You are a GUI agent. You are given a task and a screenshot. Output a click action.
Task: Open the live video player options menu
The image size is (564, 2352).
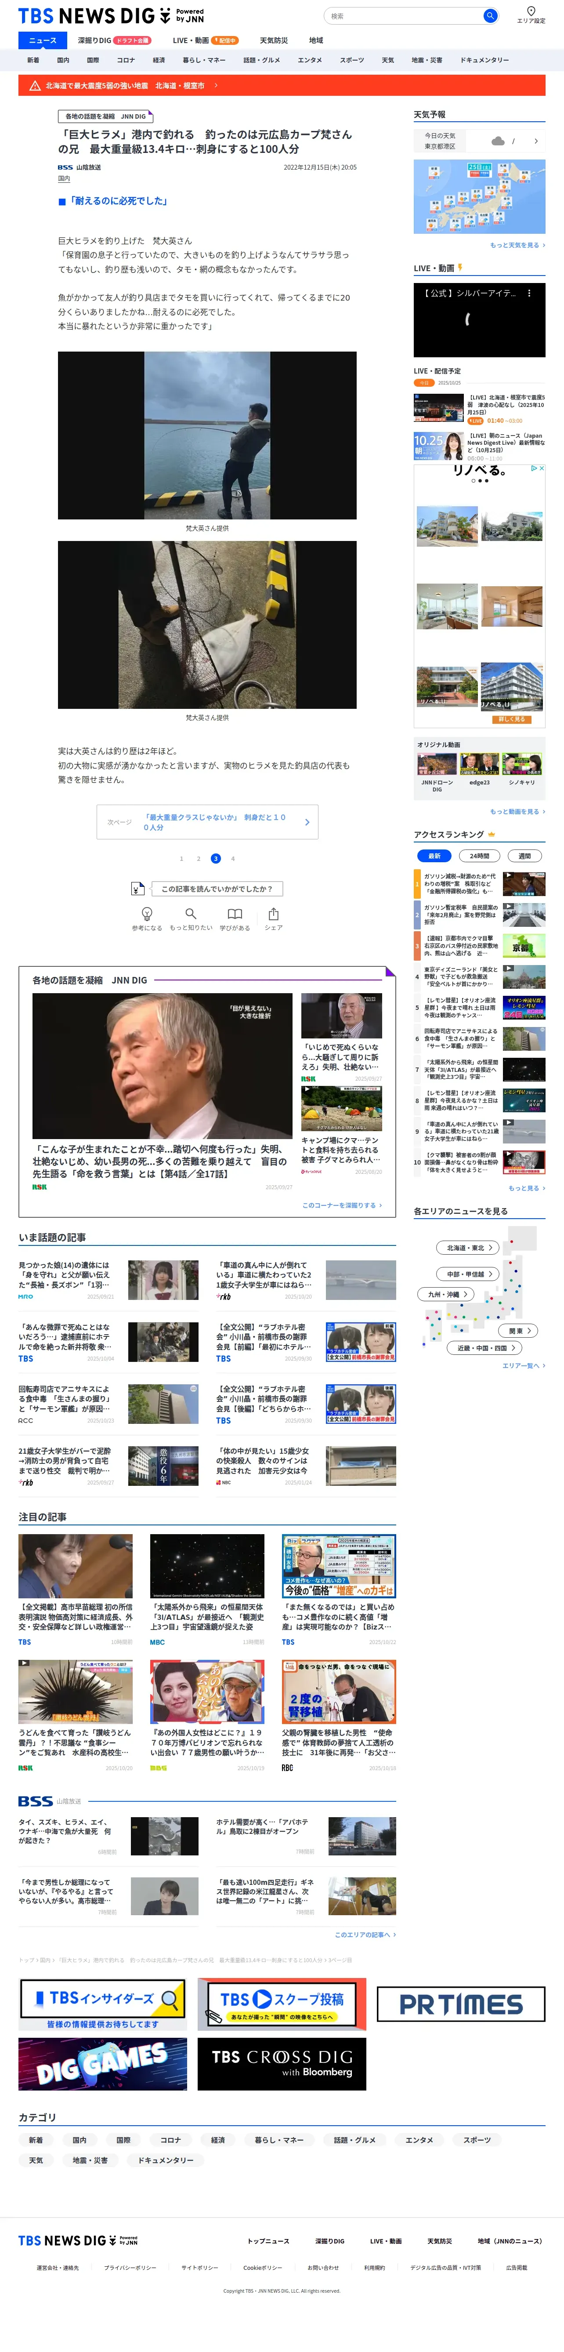pyautogui.click(x=529, y=293)
